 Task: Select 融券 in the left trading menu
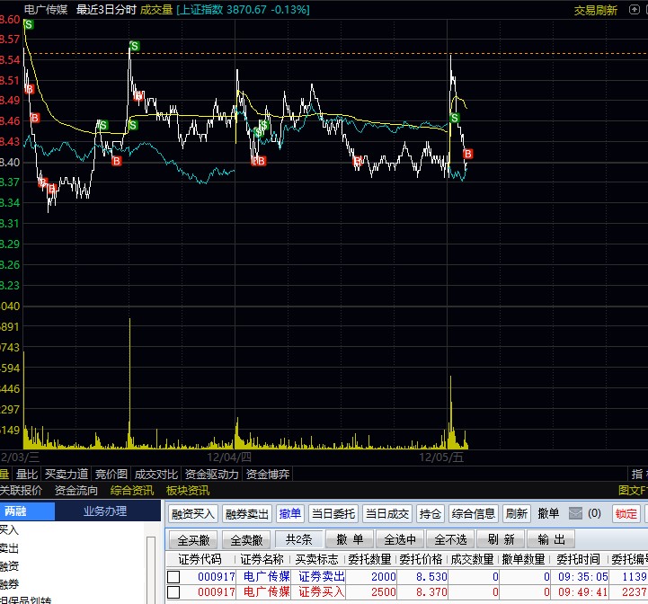point(9,584)
